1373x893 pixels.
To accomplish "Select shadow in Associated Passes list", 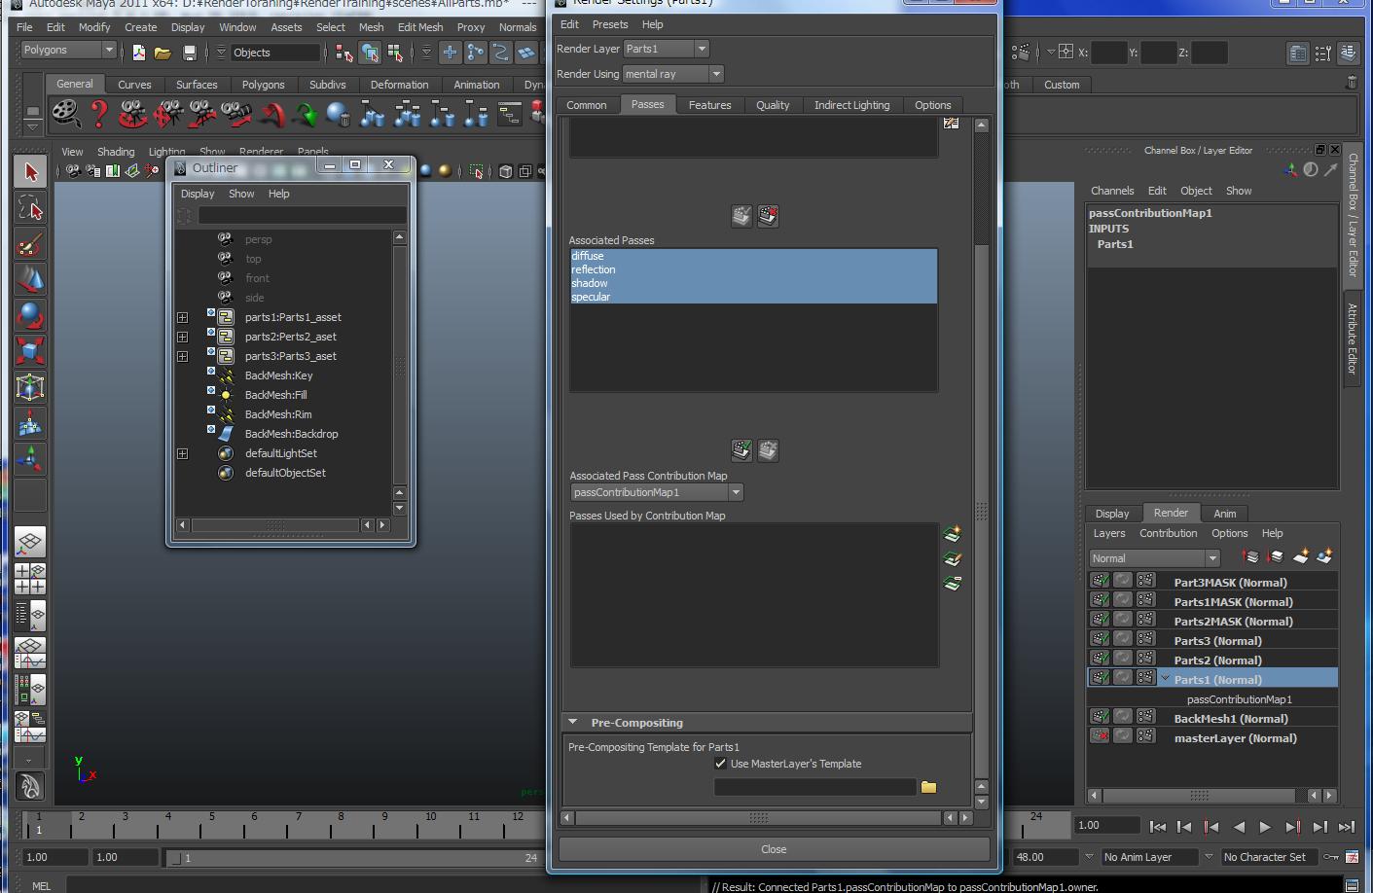I will [x=753, y=283].
